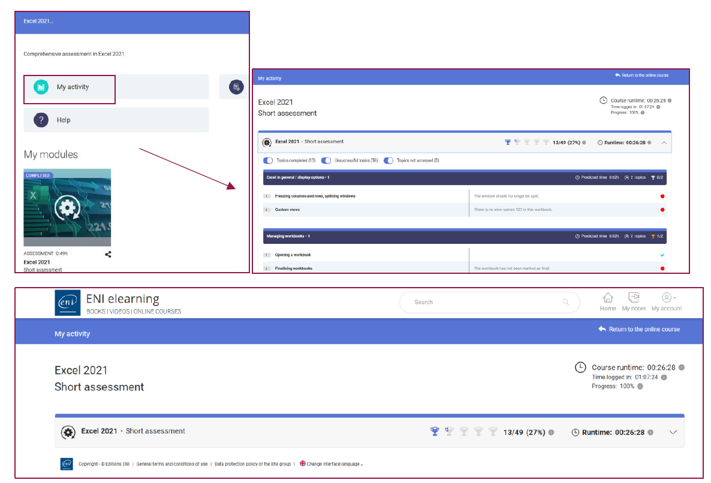Click the small ENI logo in the footer
This screenshot has height=483, width=711.
[x=67, y=464]
